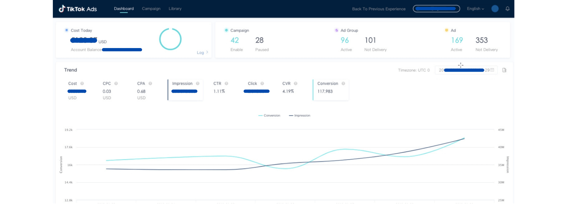Click the Campaign teal bullet icon
The height and width of the screenshot is (207, 567).
pyautogui.click(x=226, y=30)
